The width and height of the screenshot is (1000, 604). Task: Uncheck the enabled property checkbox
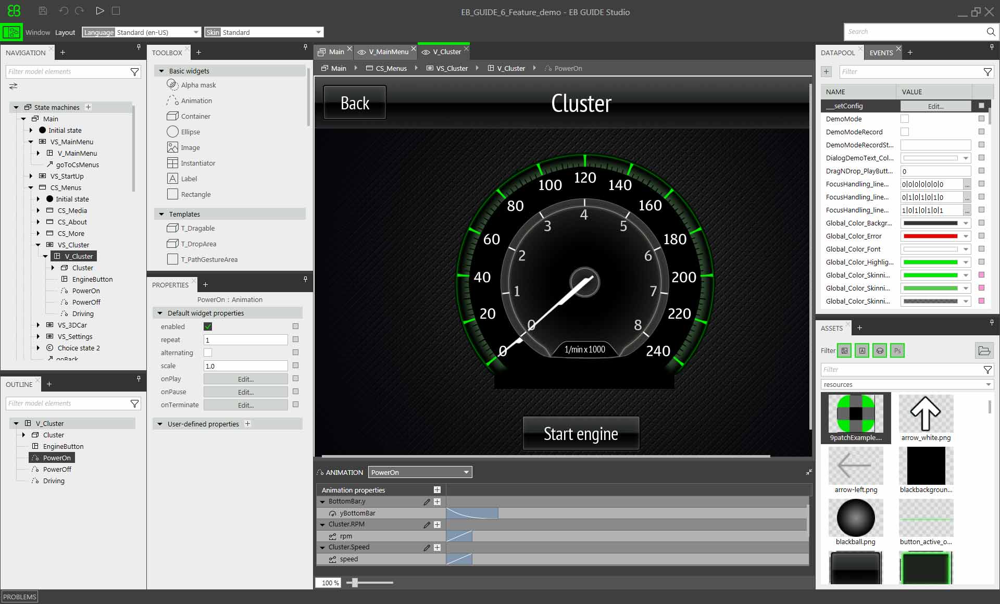[x=208, y=327]
